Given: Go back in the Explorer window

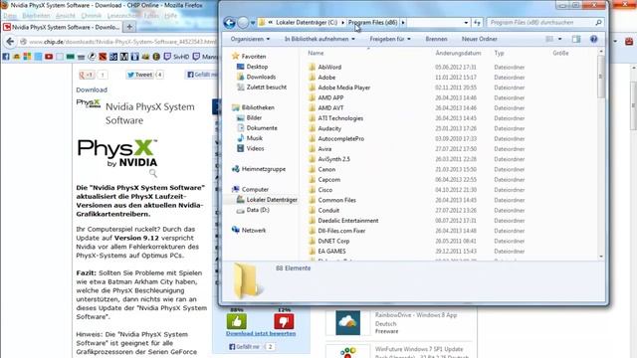Looking at the screenshot, I should (x=229, y=23).
